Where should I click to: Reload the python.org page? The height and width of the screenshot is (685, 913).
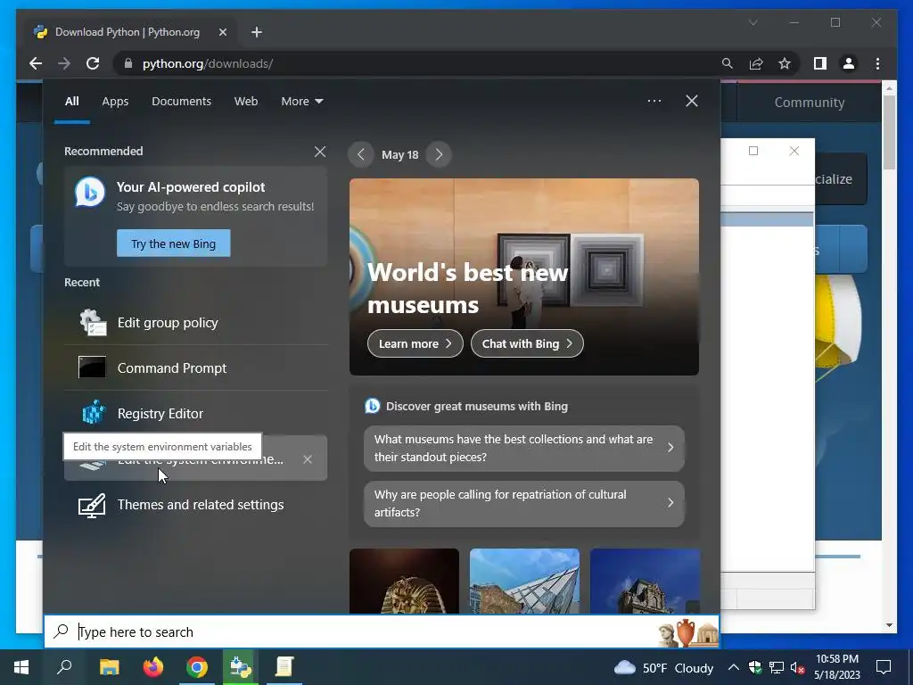[x=93, y=63]
